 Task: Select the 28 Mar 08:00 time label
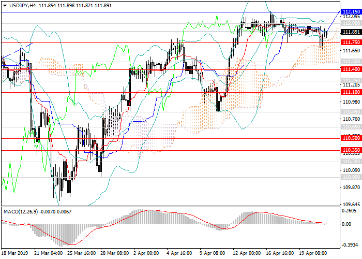click(115, 253)
